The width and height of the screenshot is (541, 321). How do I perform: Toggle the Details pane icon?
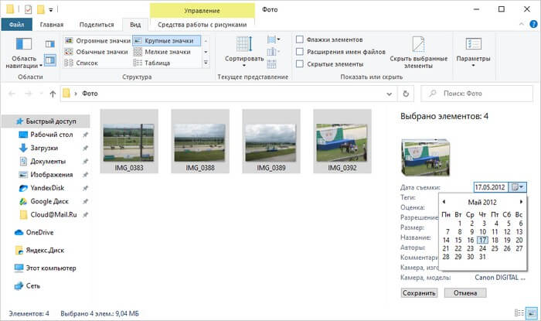[x=50, y=60]
